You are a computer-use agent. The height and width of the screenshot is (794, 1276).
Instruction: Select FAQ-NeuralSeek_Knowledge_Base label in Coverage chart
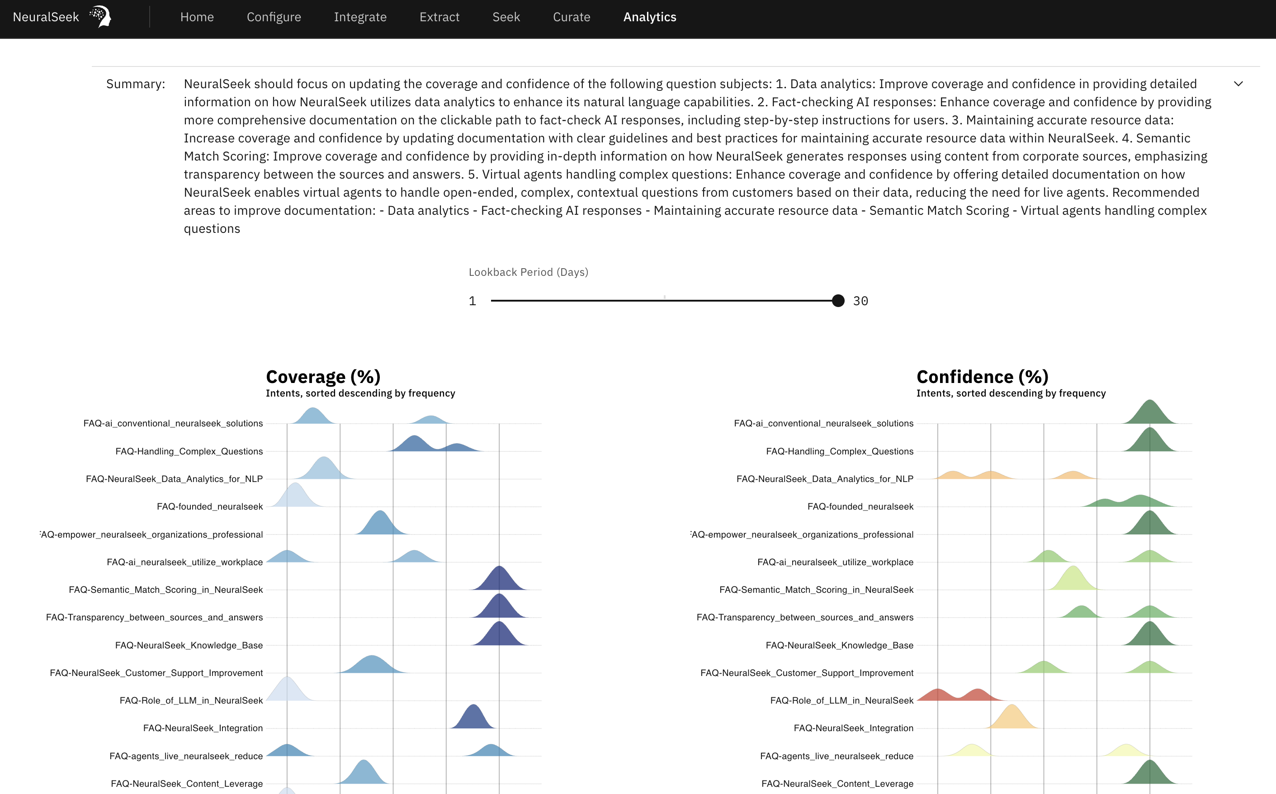pos(189,645)
